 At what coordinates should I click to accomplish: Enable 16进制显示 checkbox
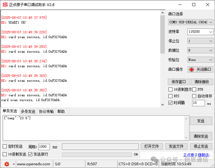point(170,90)
